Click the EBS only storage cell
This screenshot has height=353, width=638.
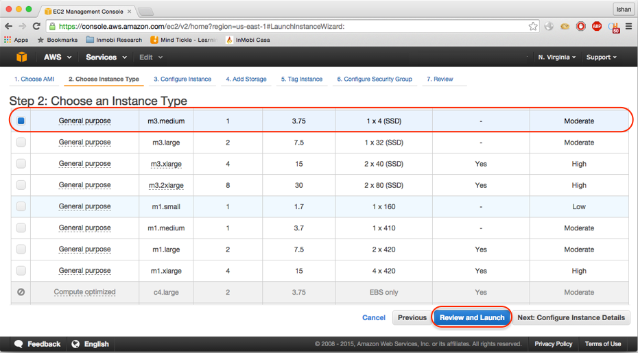click(x=383, y=293)
